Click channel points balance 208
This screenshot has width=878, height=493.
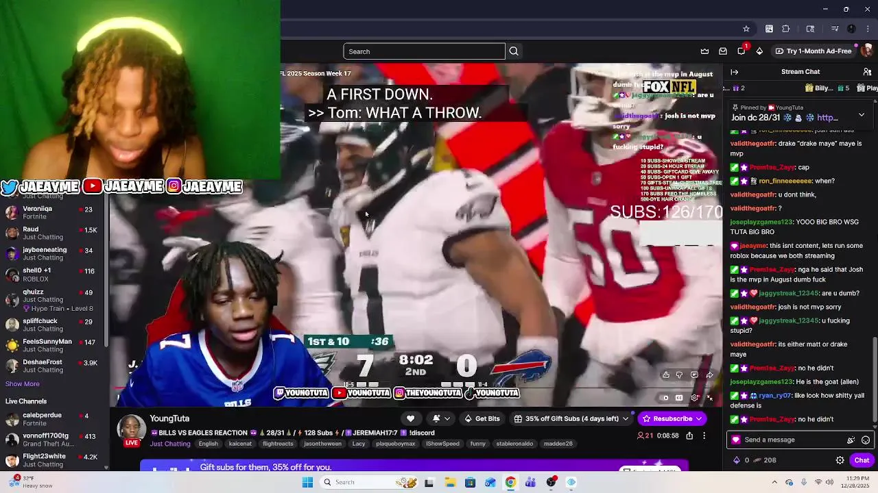(763, 460)
